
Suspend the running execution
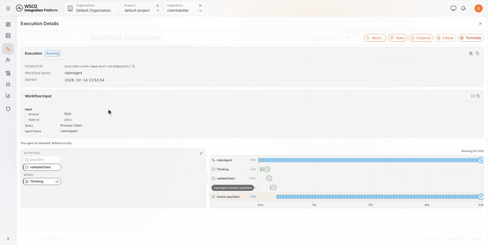coord(421,38)
